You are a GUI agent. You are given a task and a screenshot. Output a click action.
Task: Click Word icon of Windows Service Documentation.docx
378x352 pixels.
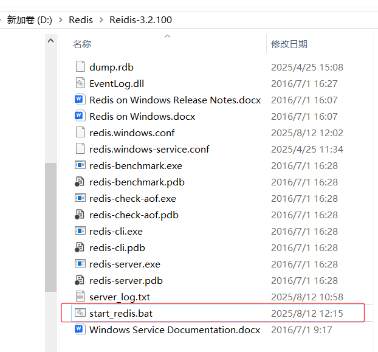click(x=80, y=330)
